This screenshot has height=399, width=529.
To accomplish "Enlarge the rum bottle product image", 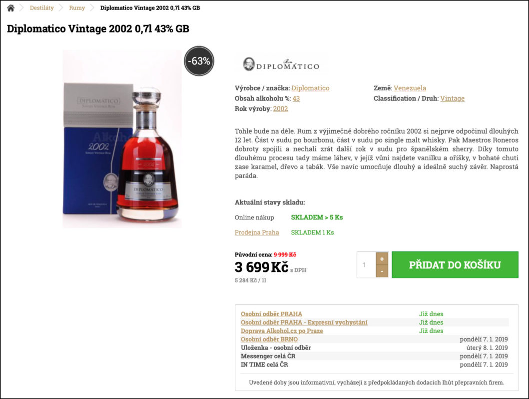I will [122, 139].
